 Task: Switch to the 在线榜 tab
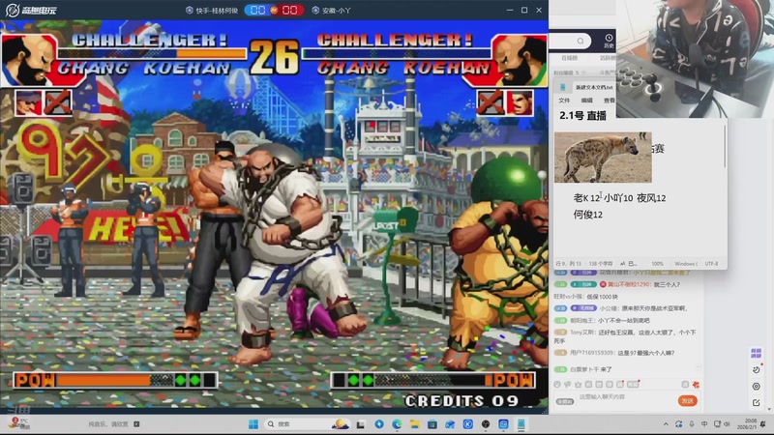569,58
